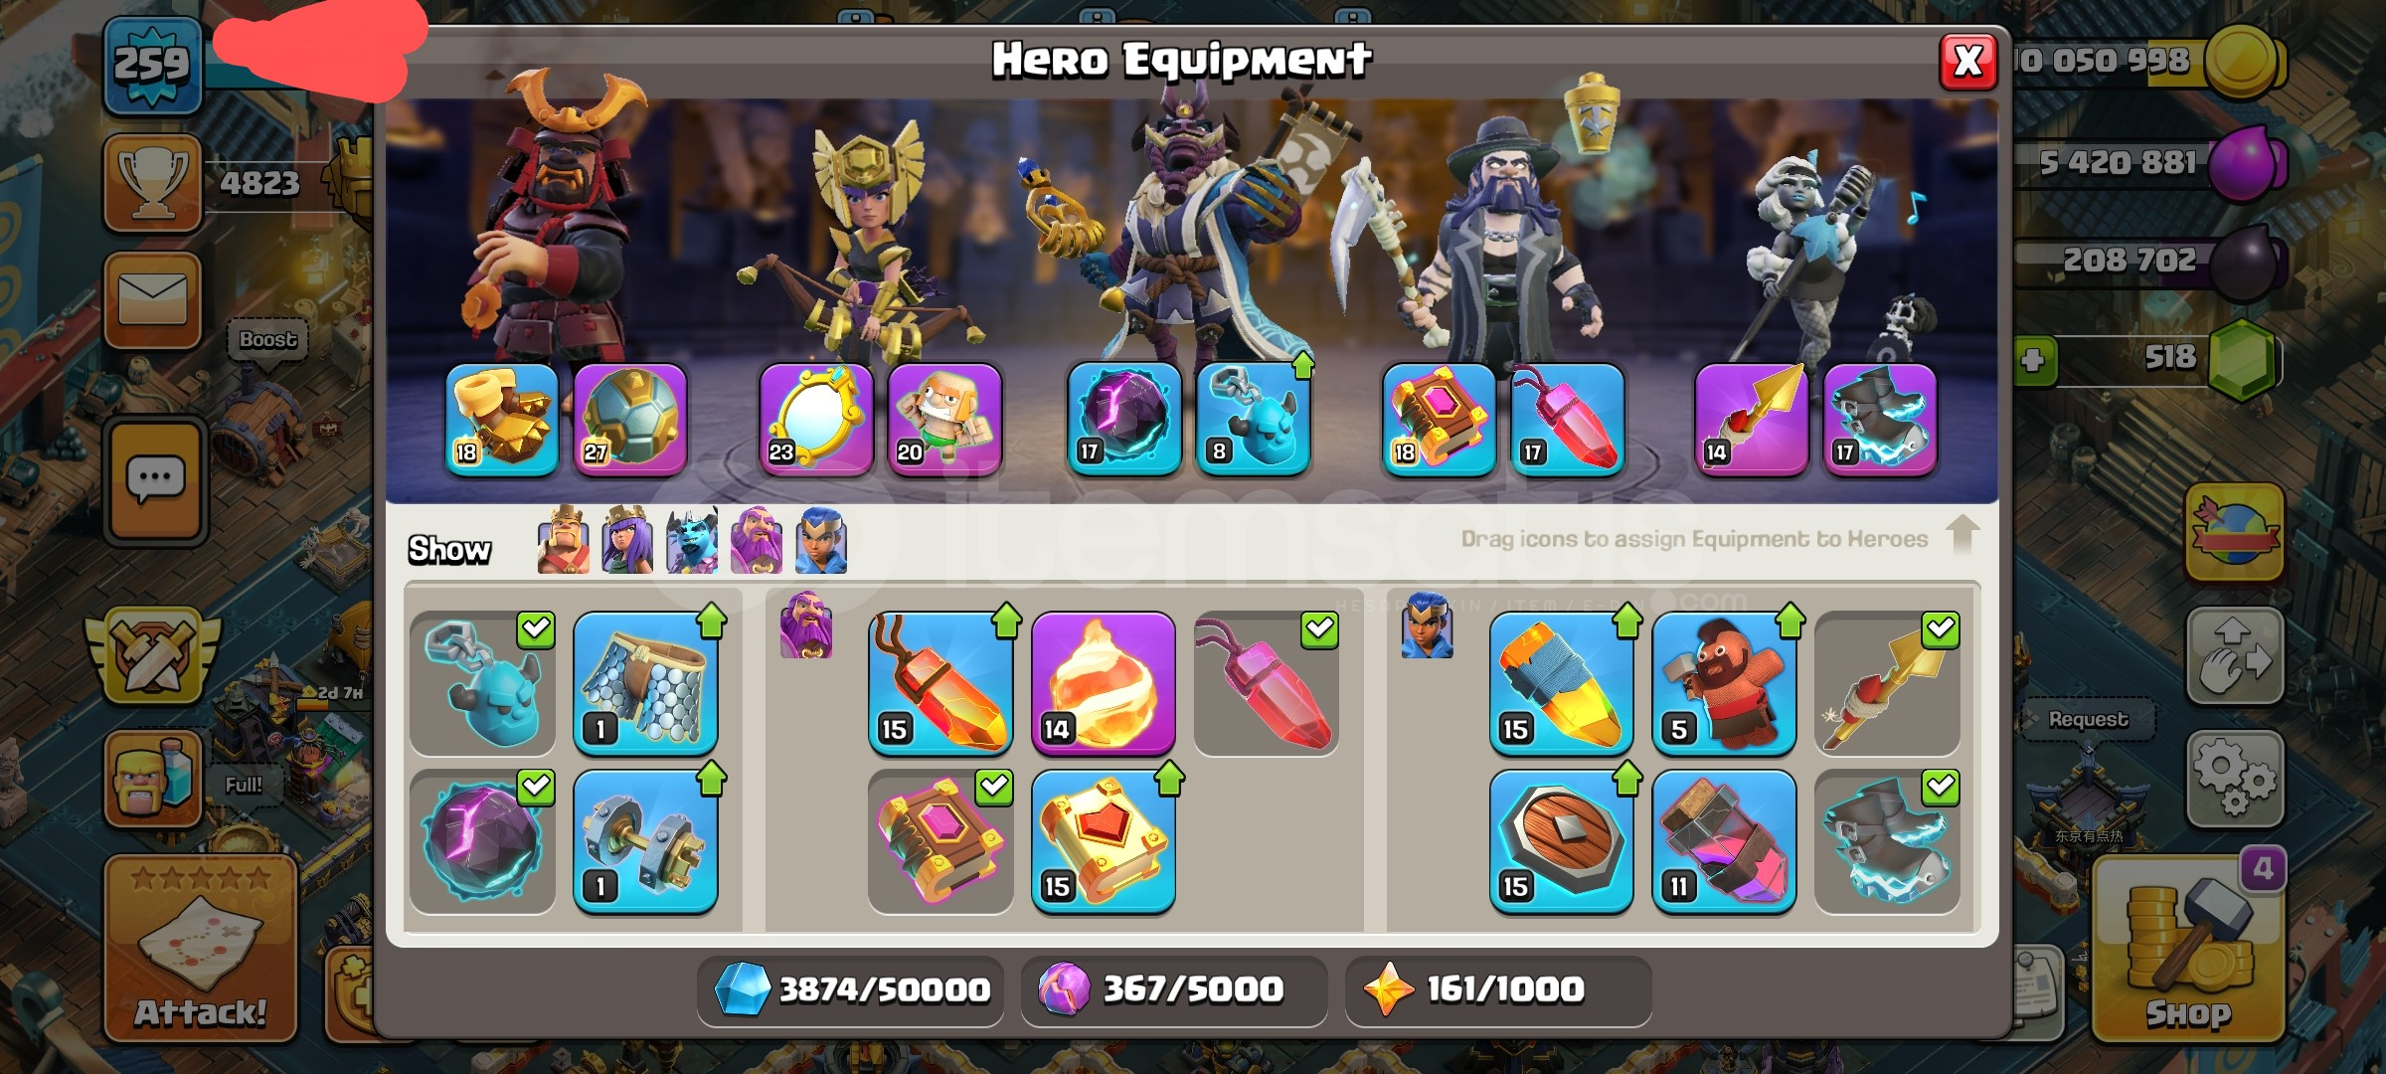Open the settings gears
This screenshot has width=2386, height=1074.
coord(2234,779)
